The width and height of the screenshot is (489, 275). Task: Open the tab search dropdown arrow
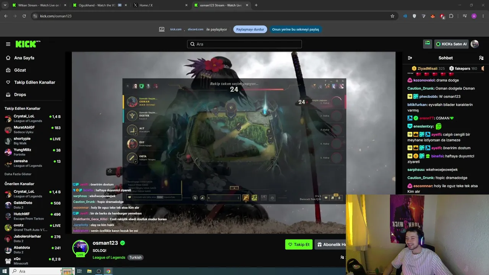[x=5, y=5]
